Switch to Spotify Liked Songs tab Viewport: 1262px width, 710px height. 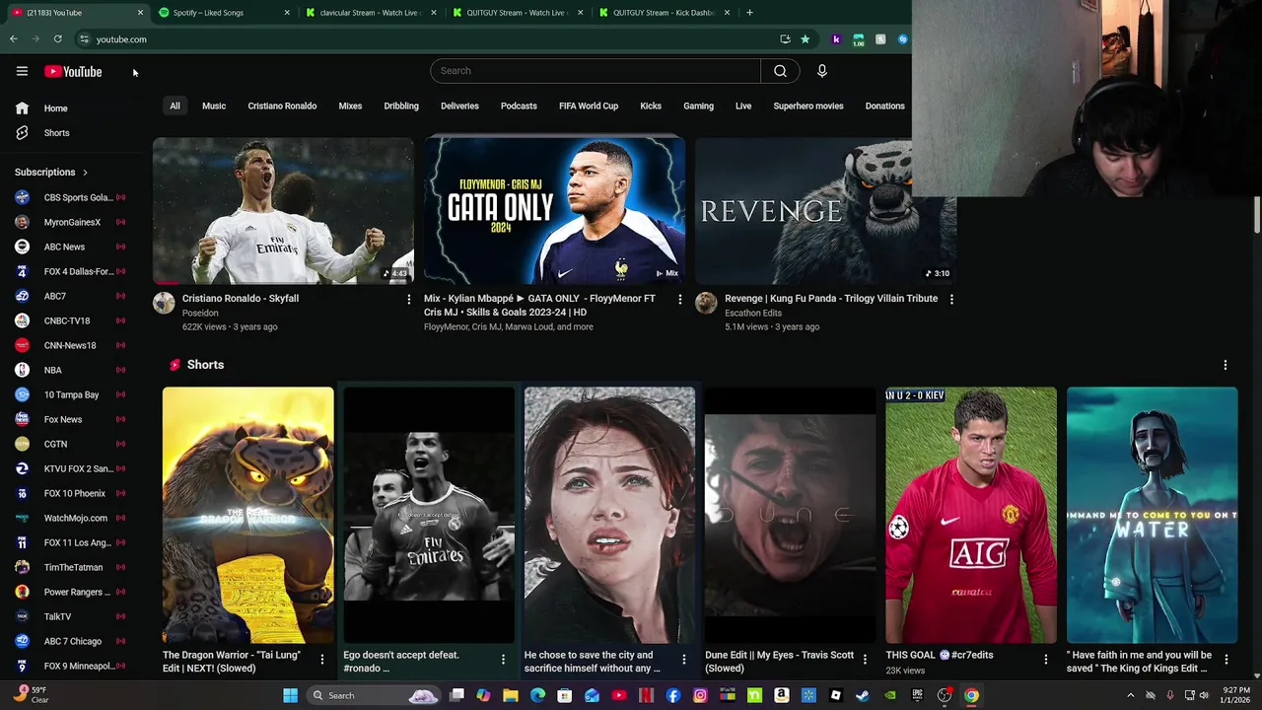[x=226, y=13]
